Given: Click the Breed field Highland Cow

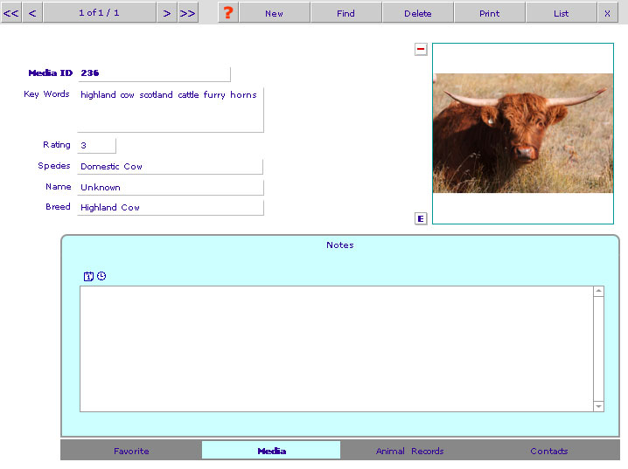Looking at the screenshot, I should pyautogui.click(x=171, y=208).
